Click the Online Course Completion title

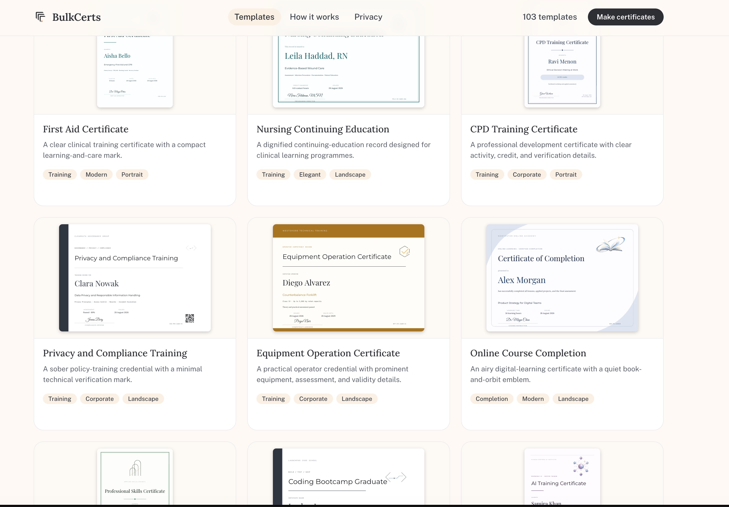[x=528, y=353]
